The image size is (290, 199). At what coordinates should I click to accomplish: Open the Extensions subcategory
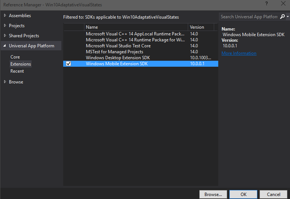[x=20, y=64]
